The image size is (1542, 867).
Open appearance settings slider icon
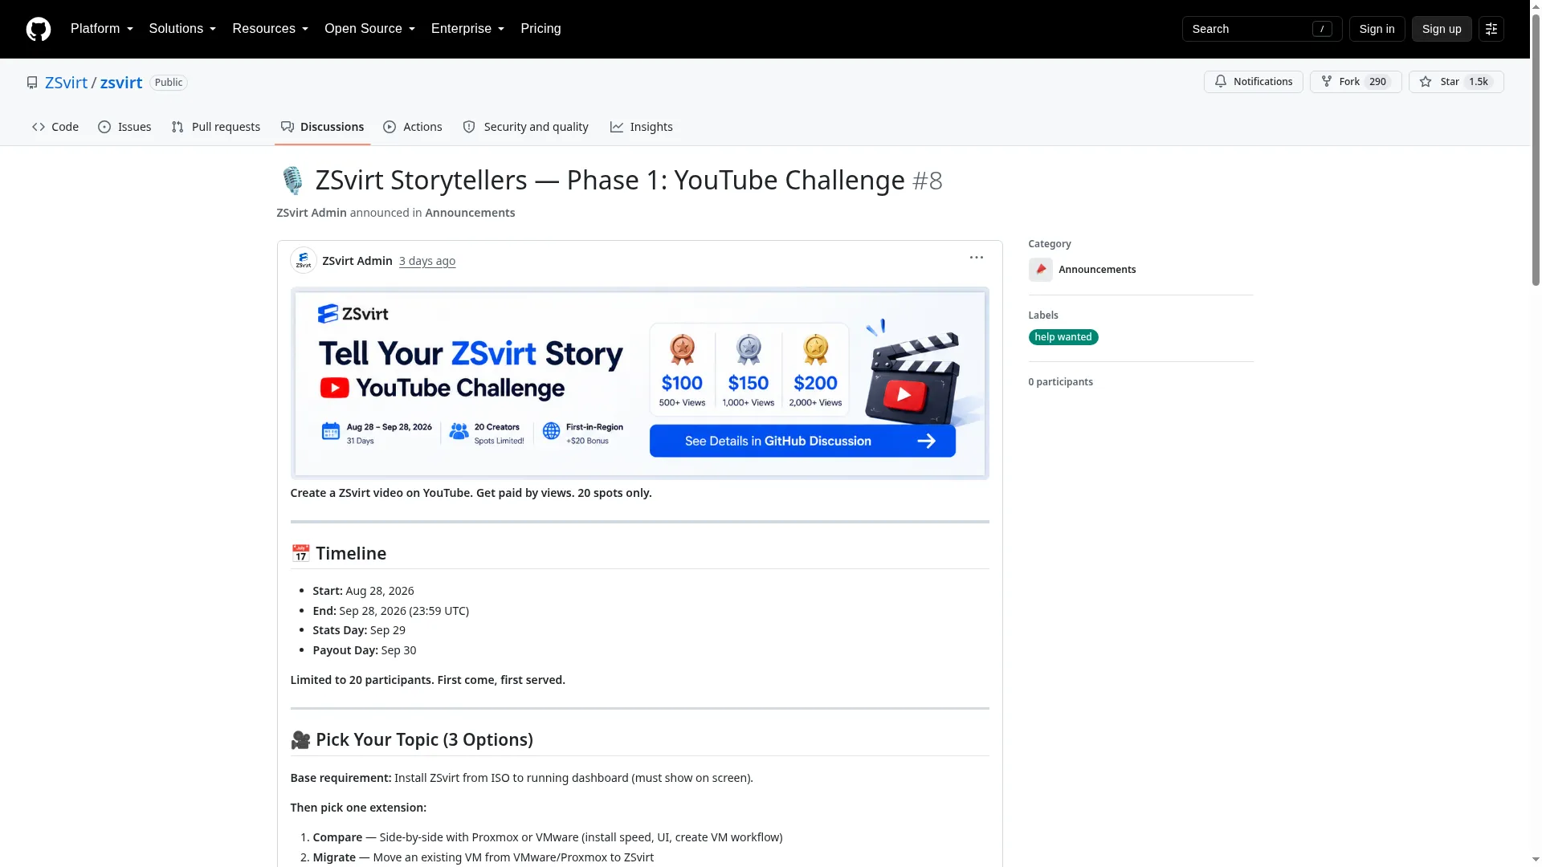click(x=1491, y=29)
